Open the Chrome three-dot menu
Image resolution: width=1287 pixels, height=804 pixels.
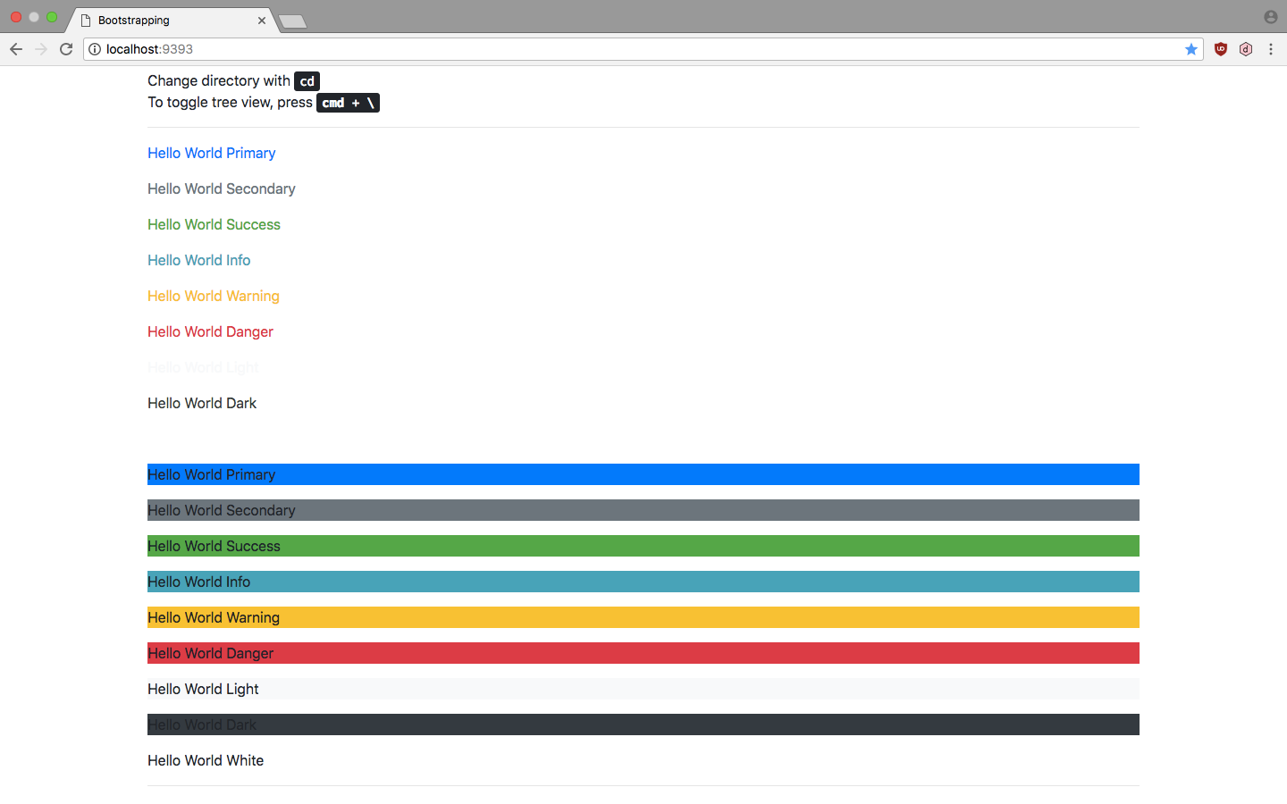click(1271, 49)
